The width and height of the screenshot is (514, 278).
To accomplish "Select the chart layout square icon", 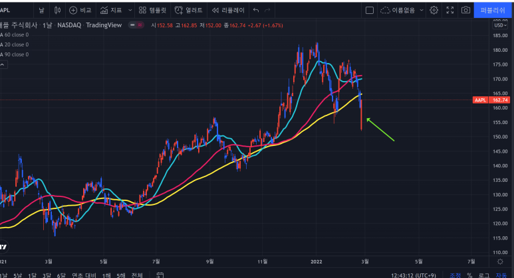I will pyautogui.click(x=370, y=11).
